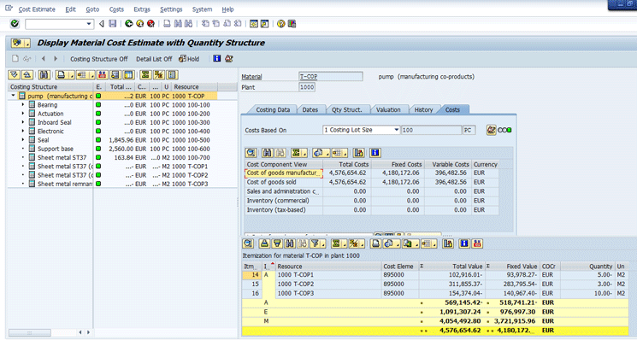Toggle Detail List Off
The image size is (637, 340).
point(154,59)
